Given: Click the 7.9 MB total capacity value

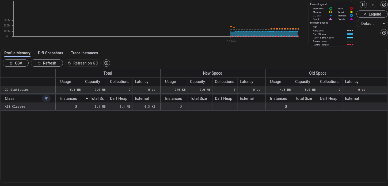Looking at the screenshot, I should click(100, 90).
